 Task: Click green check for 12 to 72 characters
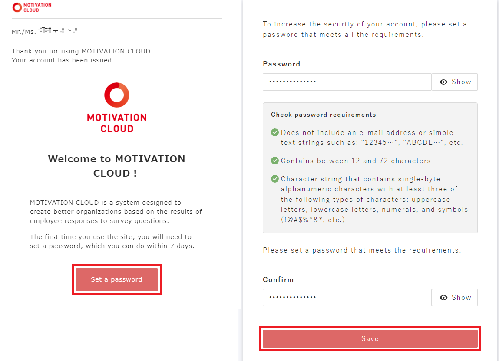coord(275,161)
